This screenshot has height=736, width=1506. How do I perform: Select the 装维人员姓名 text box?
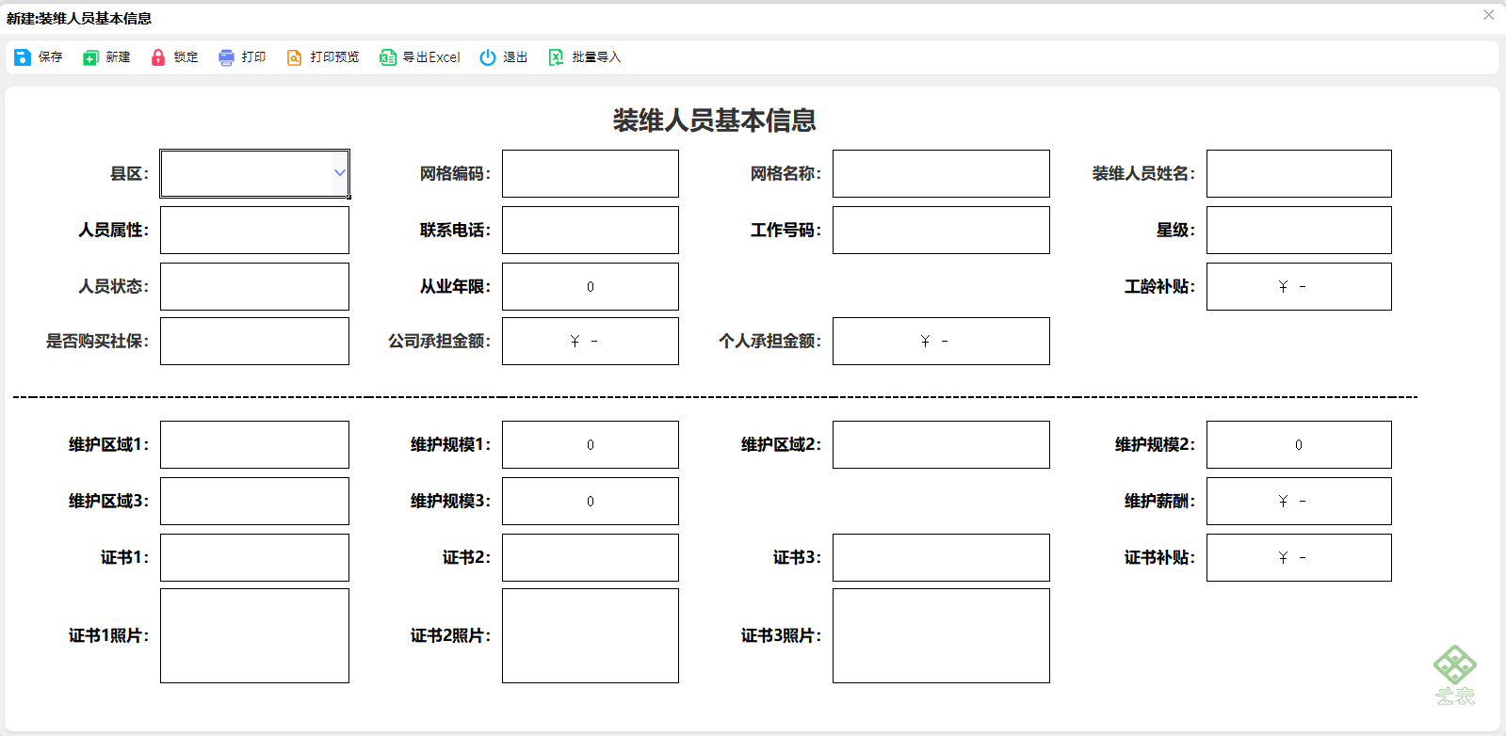coord(1299,174)
